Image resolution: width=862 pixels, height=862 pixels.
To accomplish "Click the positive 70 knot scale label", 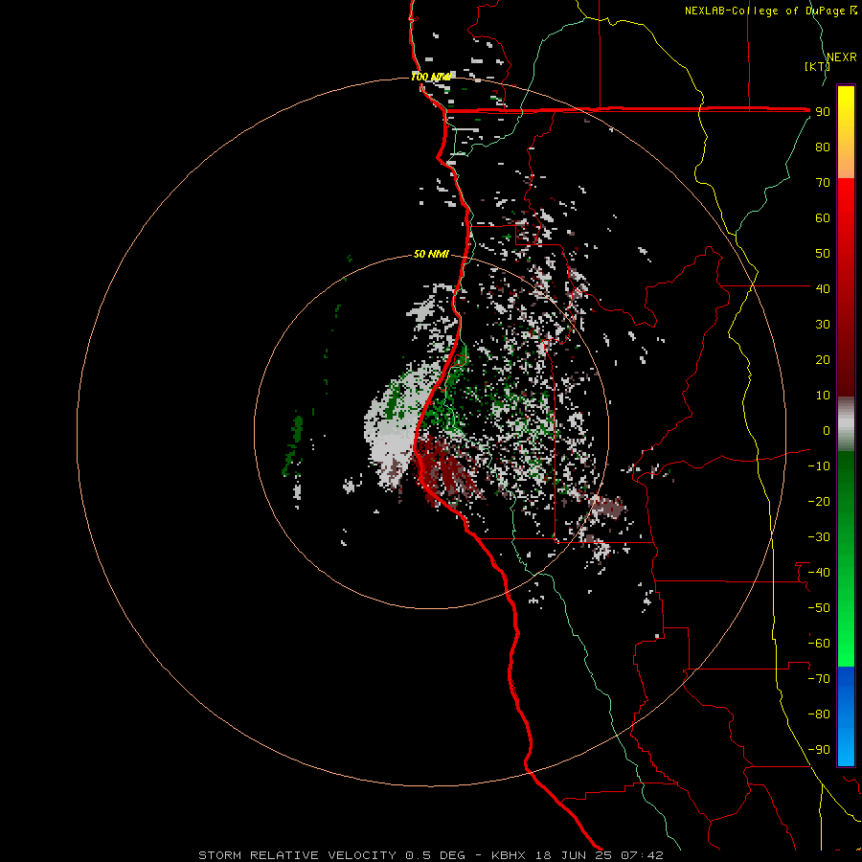I will coord(823,183).
